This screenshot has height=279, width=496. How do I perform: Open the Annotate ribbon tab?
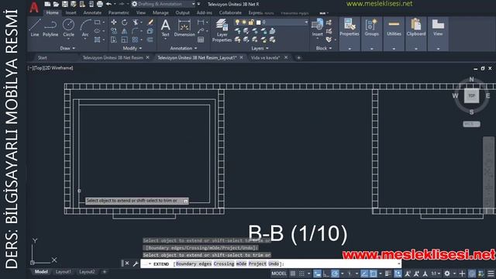[92, 13]
